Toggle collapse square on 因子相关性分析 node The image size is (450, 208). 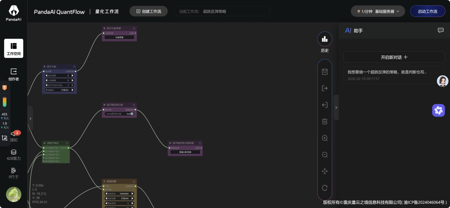tap(104, 105)
